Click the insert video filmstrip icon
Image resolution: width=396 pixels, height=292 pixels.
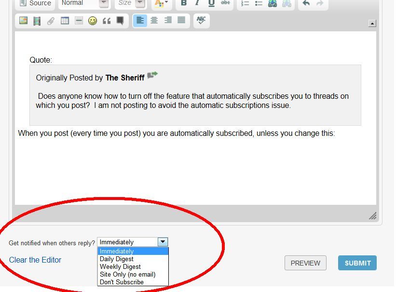(37, 21)
